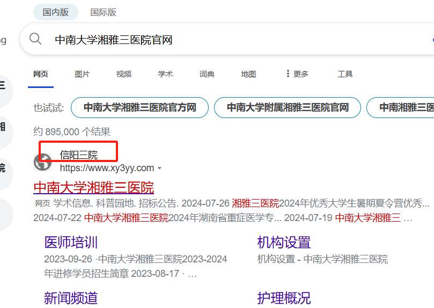Image resolution: width=434 pixels, height=308 pixels.
Task: Open the 工具 options
Action: 345,74
